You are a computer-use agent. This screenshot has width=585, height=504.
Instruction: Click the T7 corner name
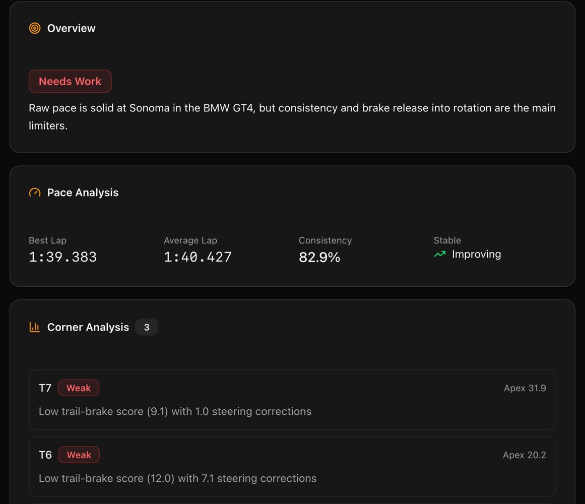45,388
